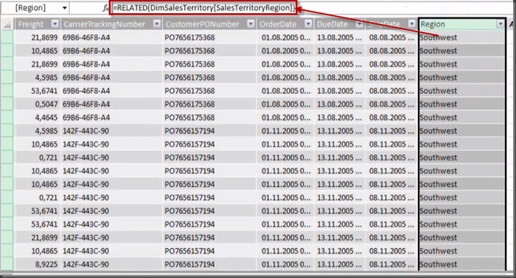Select the DueDate column header

tap(332, 24)
